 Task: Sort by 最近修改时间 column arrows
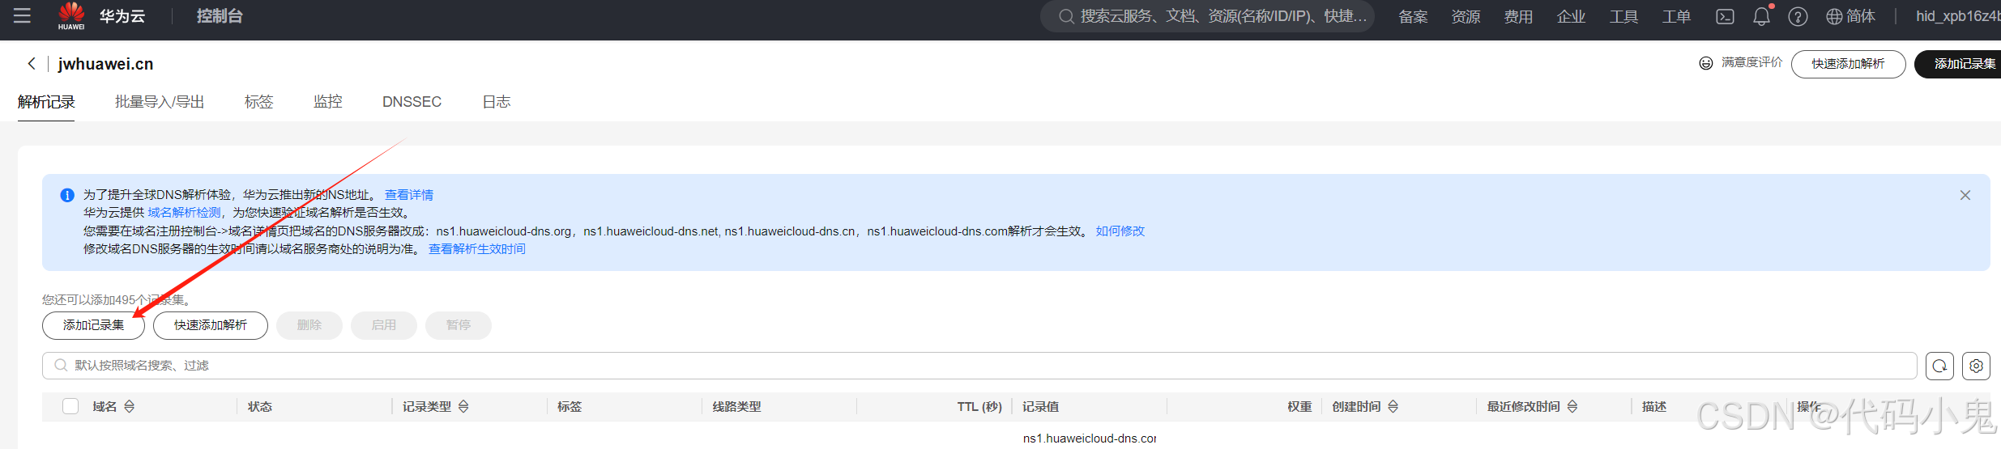[x=1572, y=406]
